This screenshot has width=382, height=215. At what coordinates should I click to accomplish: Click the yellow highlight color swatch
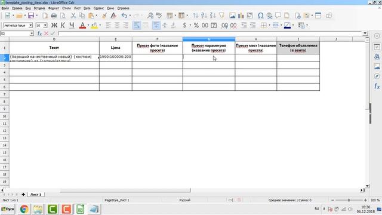(x=94, y=25)
